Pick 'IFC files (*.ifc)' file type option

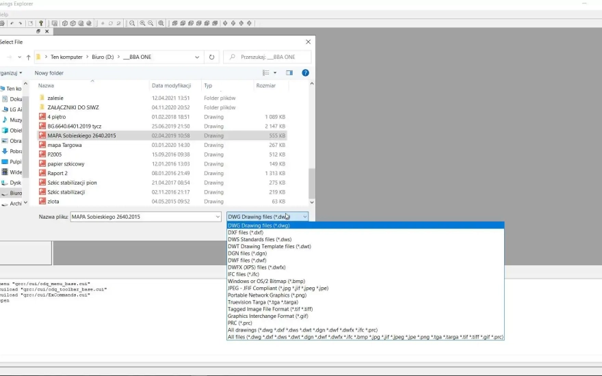245,274
